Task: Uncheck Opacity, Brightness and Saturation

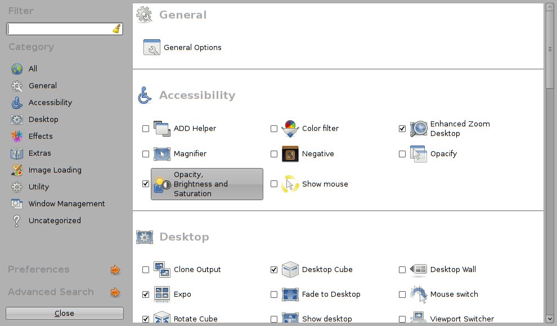Action: point(146,184)
